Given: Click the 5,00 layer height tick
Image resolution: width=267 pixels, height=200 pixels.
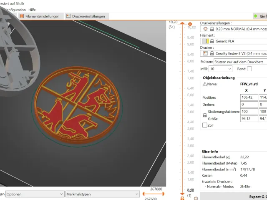Looking at the screenshot, I should [191, 112].
